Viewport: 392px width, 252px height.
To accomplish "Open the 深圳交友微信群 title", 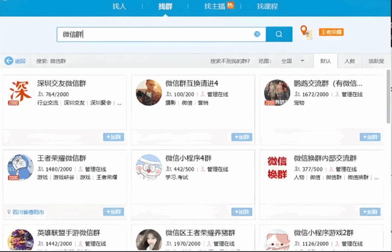I will coord(62,83).
